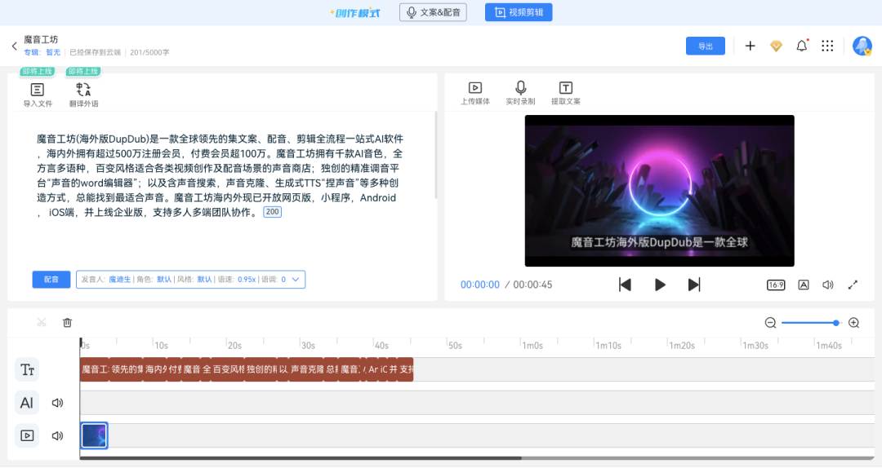Click the 10s mark on timeline ruler
This screenshot has height=468, width=882.
pos(161,346)
